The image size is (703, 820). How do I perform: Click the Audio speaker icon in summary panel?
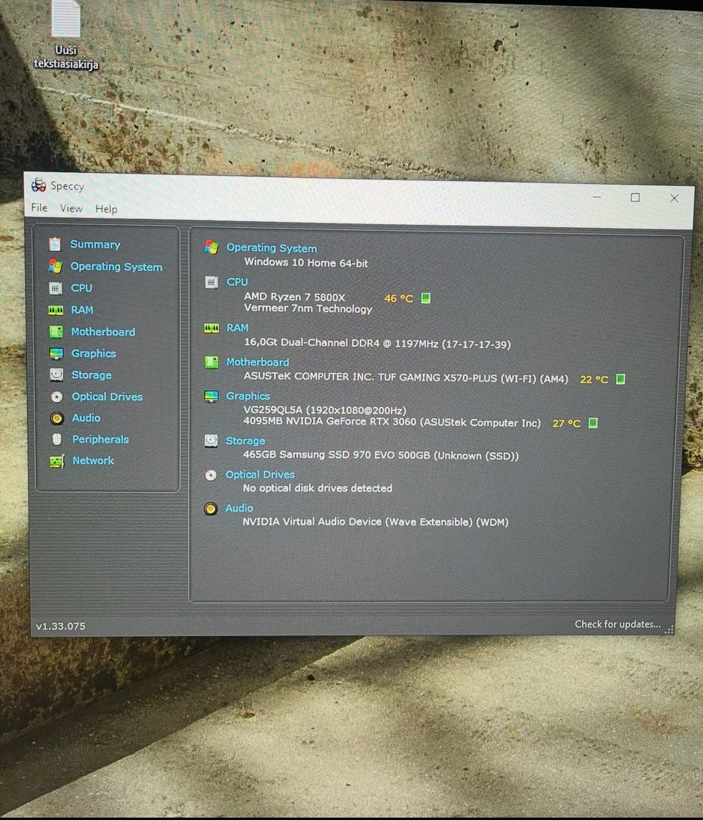pos(211,509)
